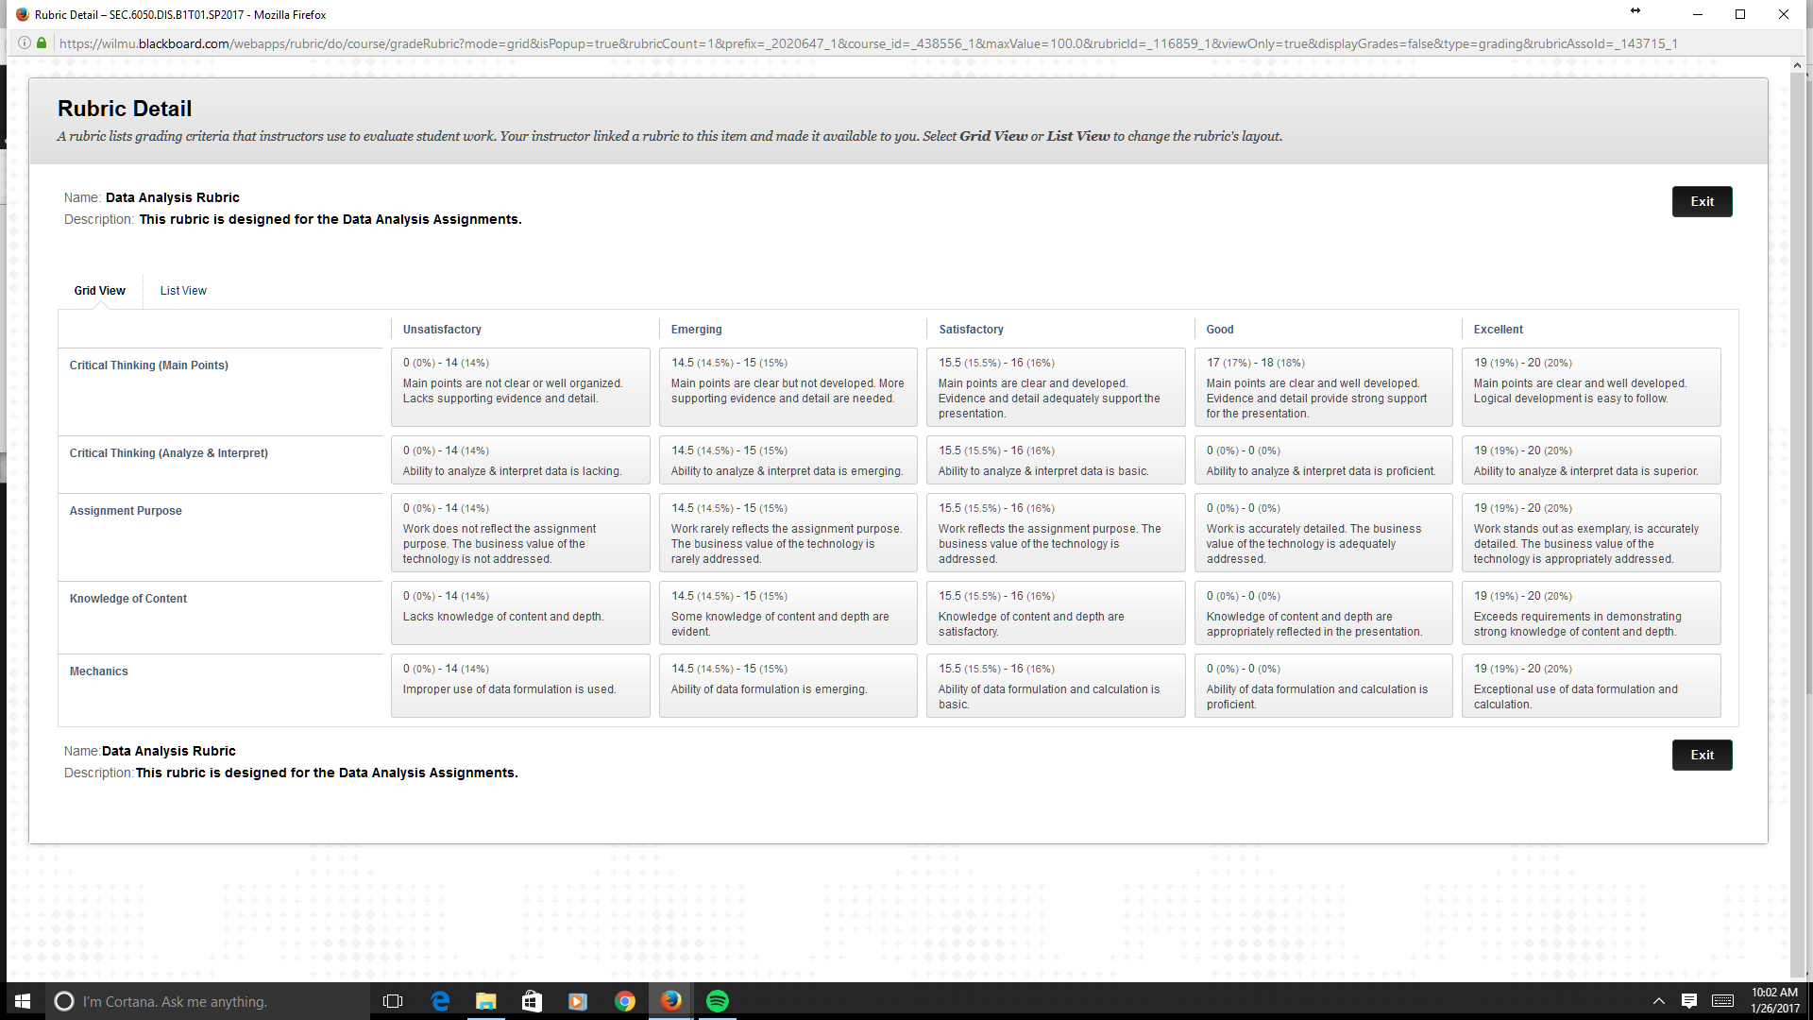This screenshot has width=1813, height=1020.
Task: Launch Google Chrome from taskbar
Action: 624,1001
